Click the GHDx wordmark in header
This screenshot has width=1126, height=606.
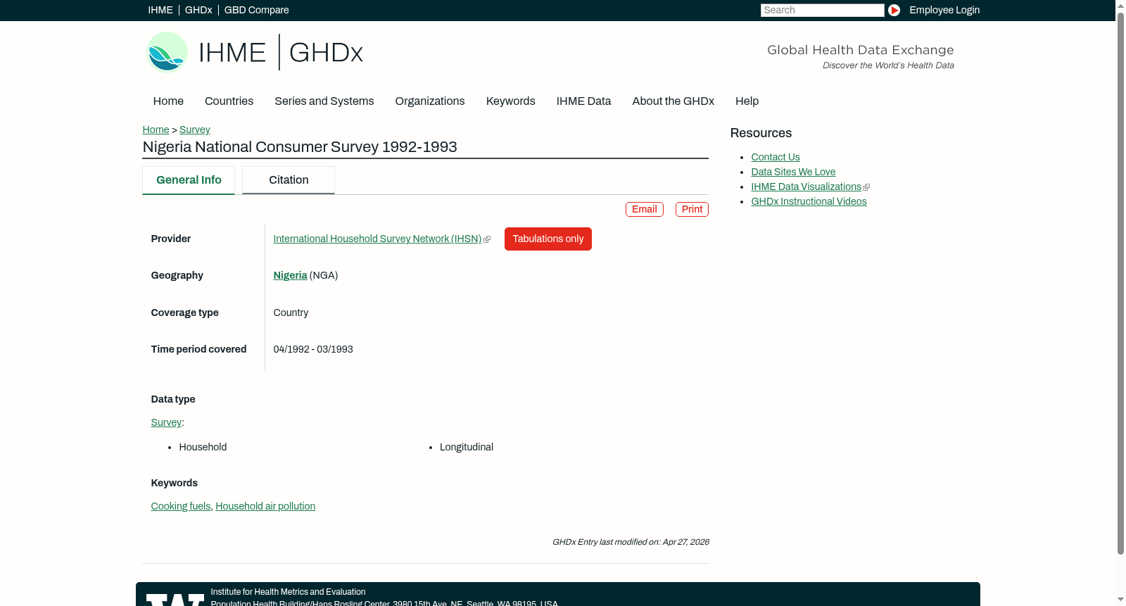[x=326, y=53]
